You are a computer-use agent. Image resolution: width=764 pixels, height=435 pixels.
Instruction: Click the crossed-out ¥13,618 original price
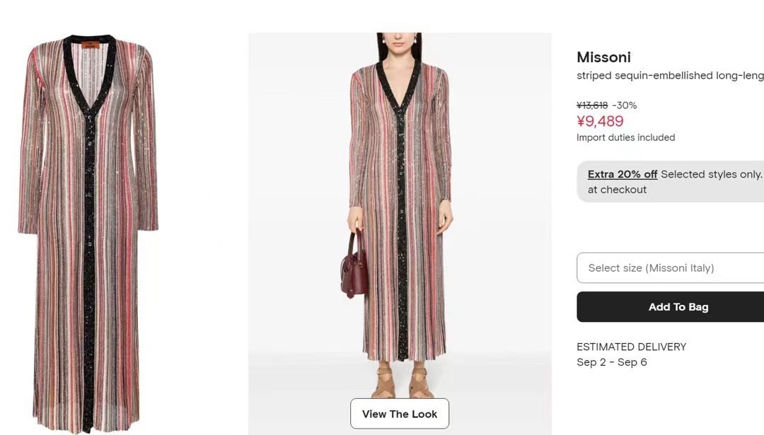click(x=592, y=105)
